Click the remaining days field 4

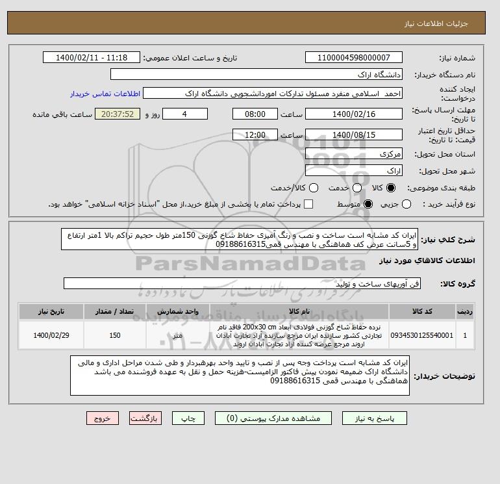coord(185,114)
